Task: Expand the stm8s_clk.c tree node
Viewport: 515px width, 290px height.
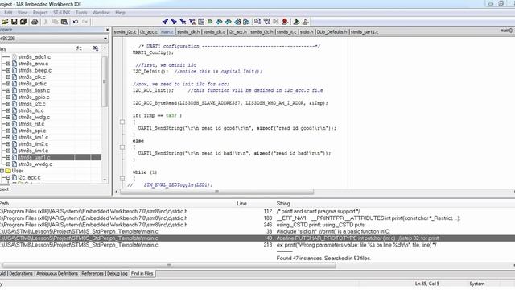Action: click(x=8, y=77)
